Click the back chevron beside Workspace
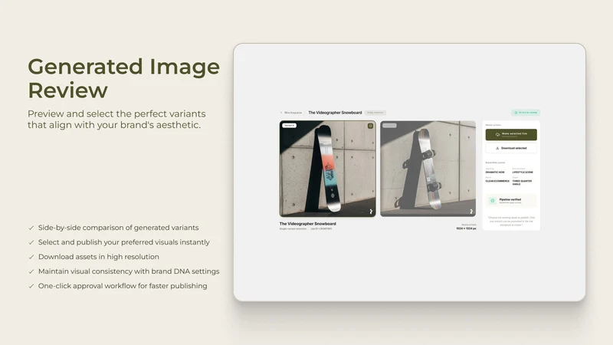Viewport: 613px width, 345px height. 281,113
